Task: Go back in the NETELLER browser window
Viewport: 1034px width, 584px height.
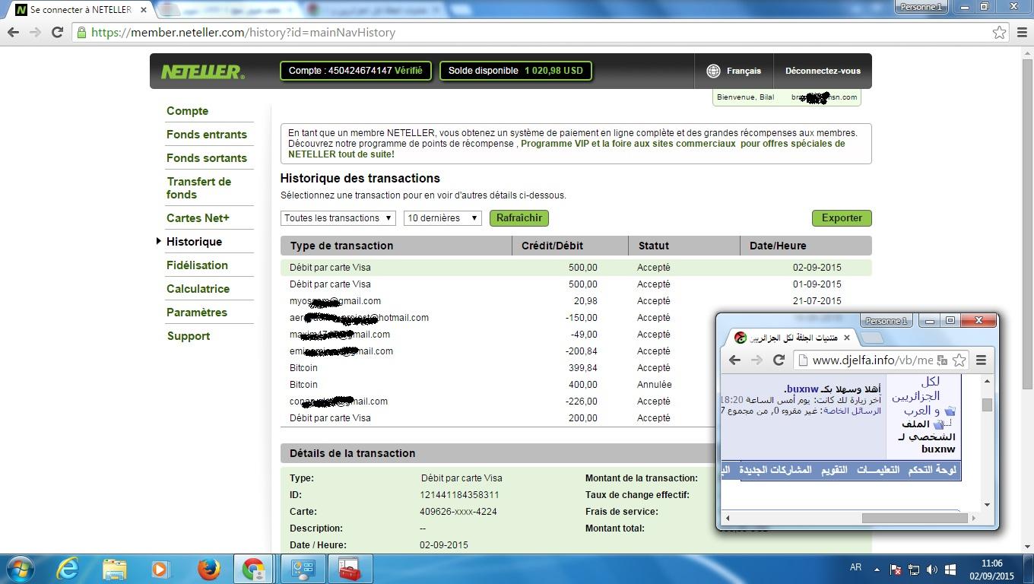Action: pos(13,33)
